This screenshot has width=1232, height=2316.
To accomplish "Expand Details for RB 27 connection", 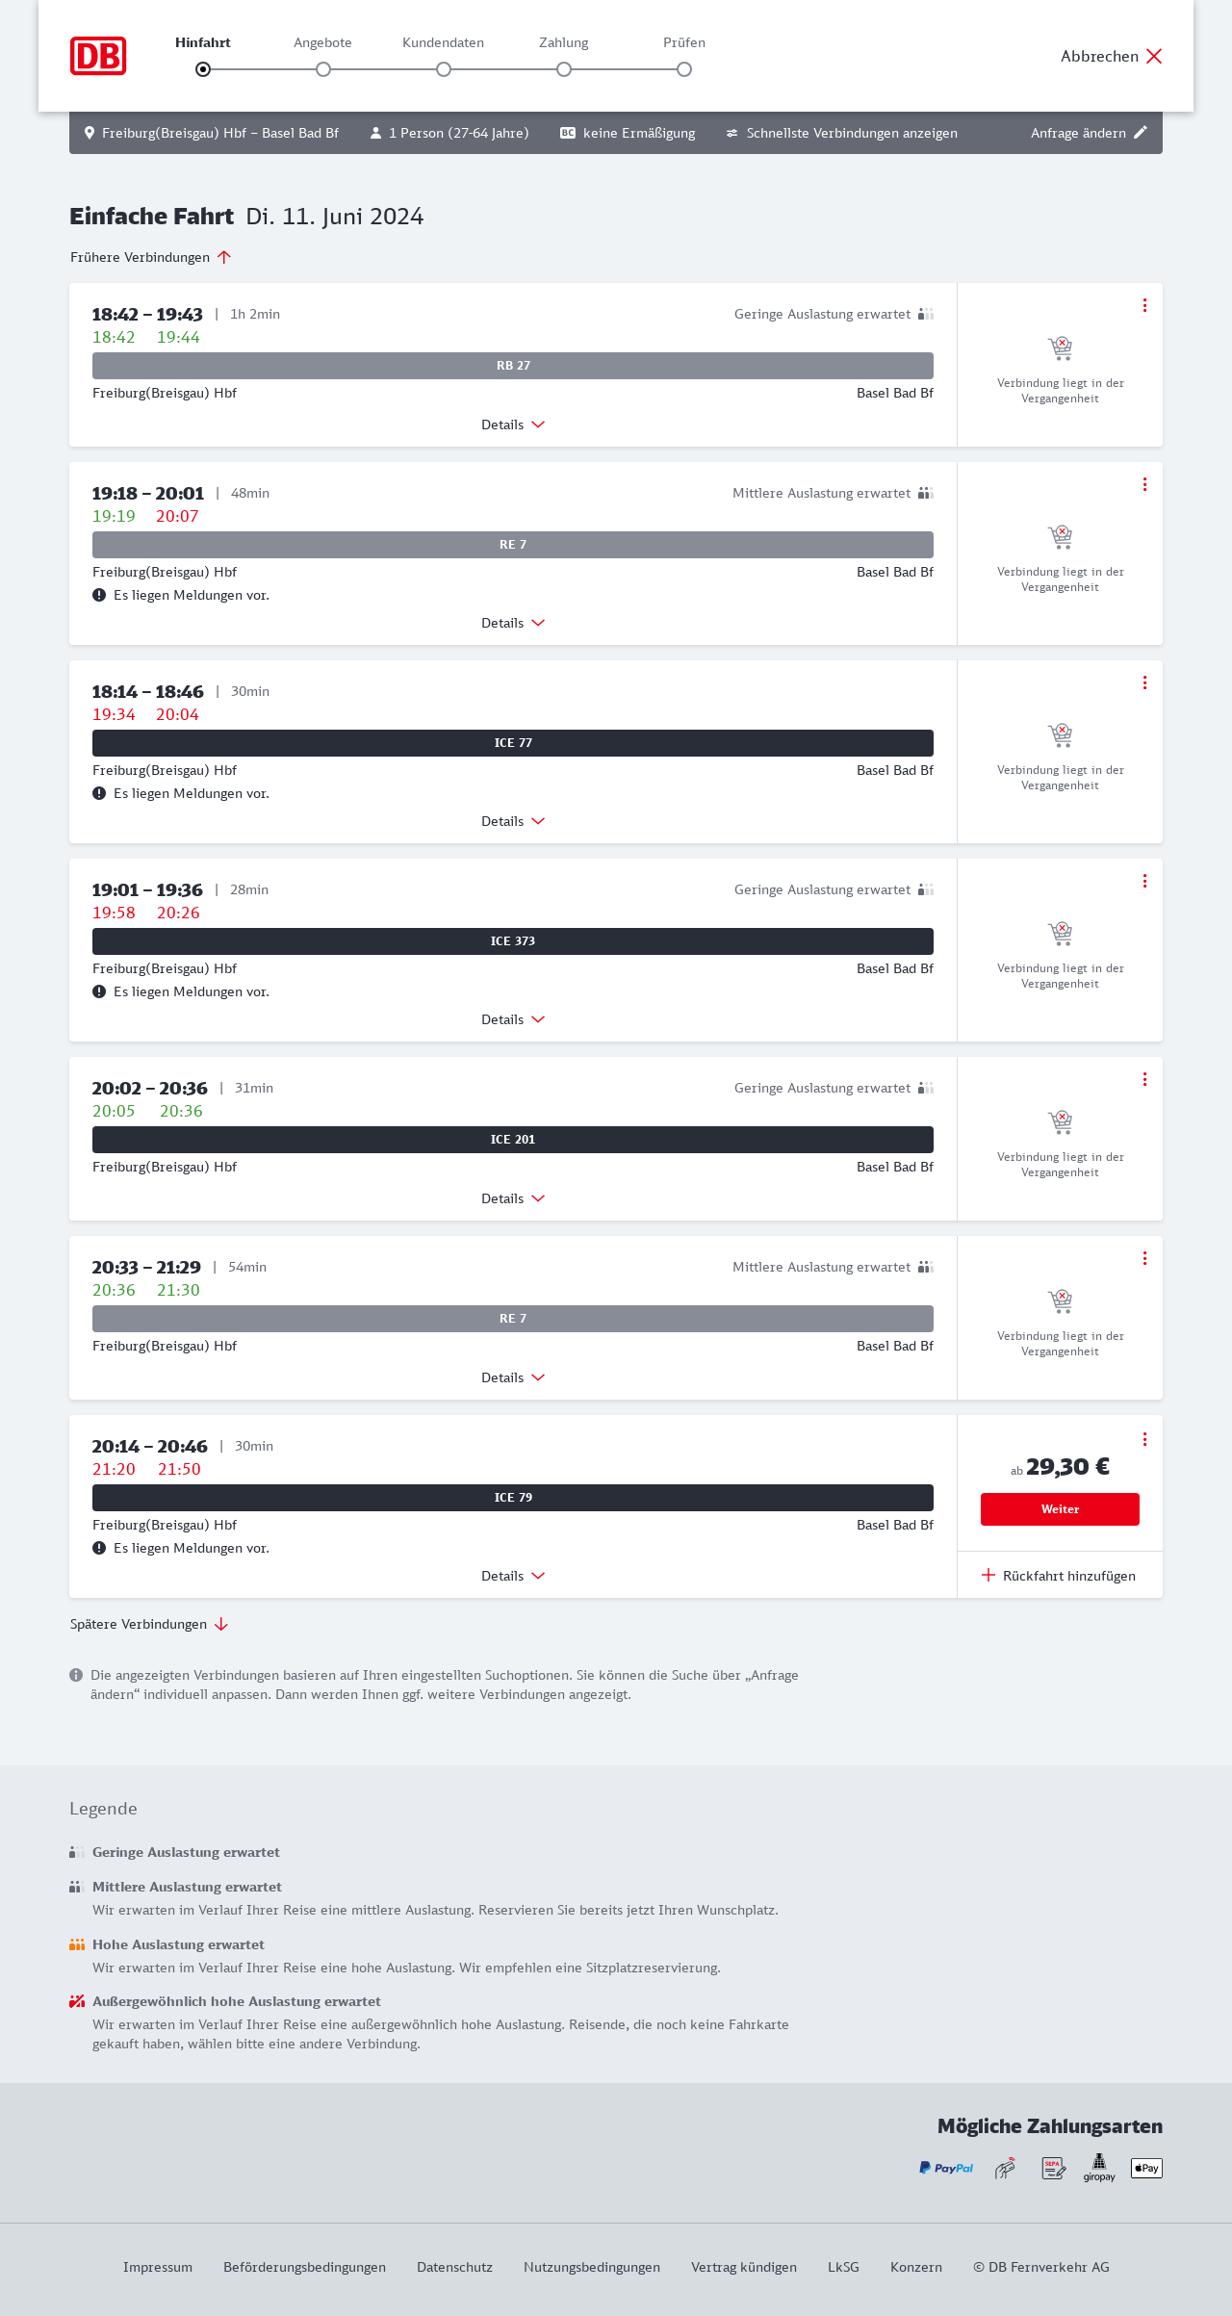I will [513, 425].
